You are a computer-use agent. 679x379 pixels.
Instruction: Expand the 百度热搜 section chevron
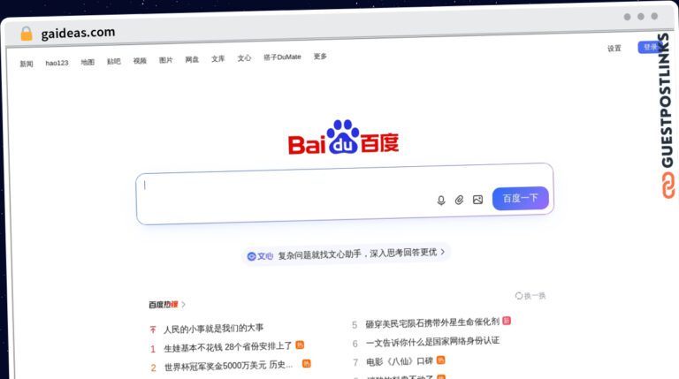(x=184, y=305)
